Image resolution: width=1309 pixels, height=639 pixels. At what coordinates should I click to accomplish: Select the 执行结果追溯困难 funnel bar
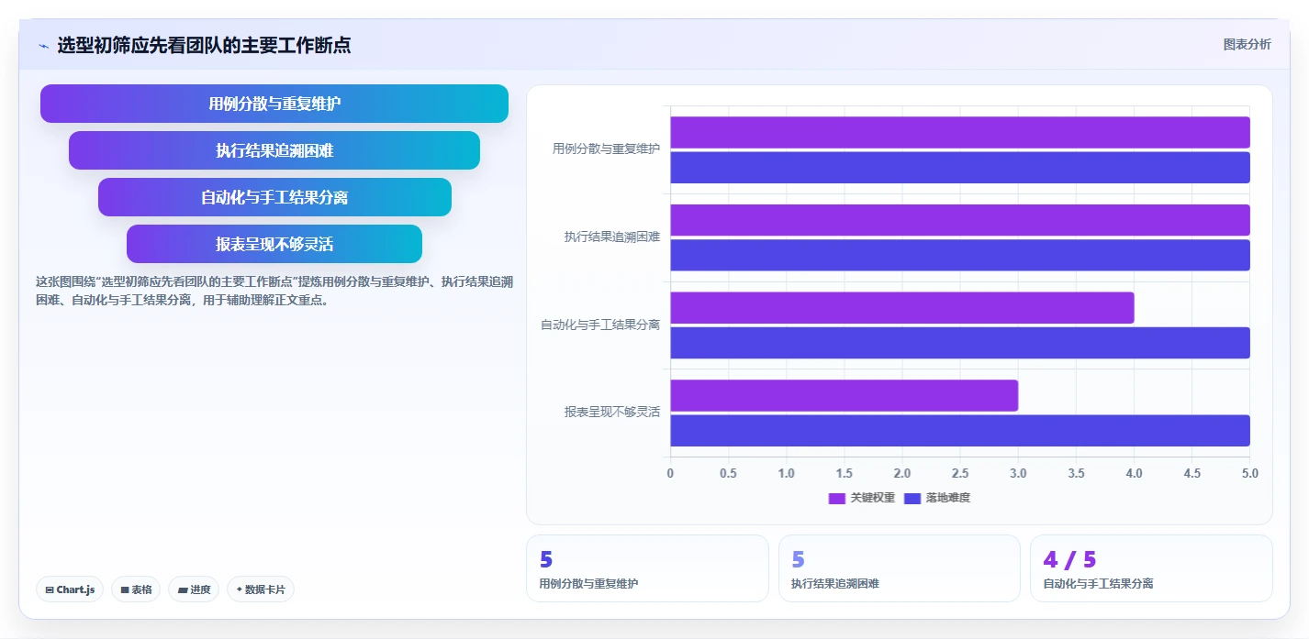(x=274, y=150)
